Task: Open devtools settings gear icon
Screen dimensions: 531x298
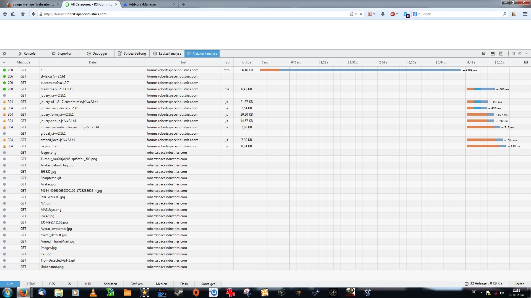Action: pyautogui.click(x=4, y=54)
